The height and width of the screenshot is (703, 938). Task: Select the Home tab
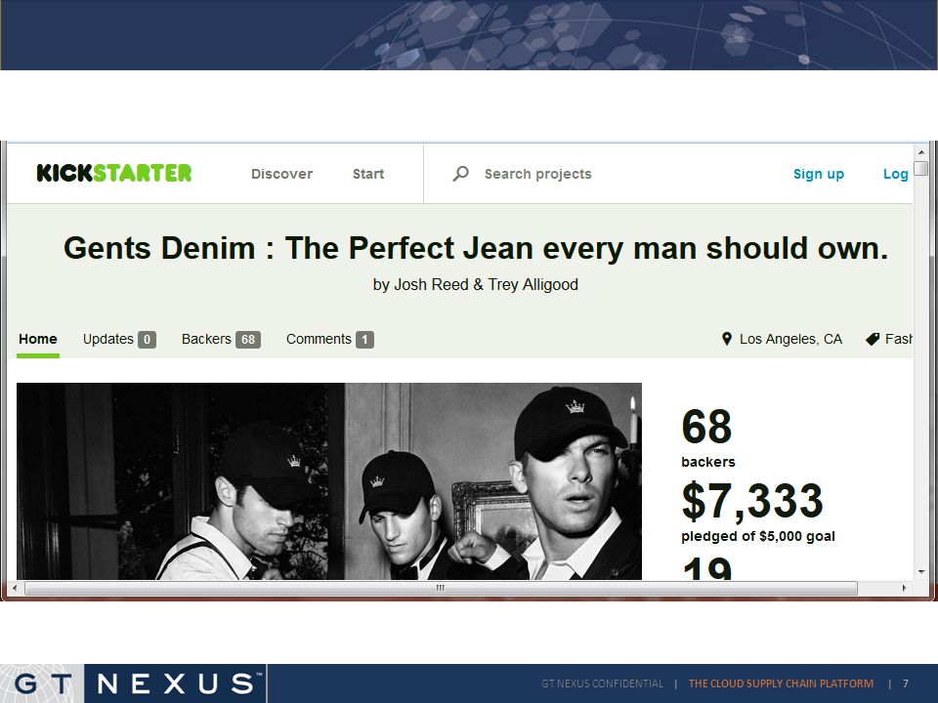click(38, 339)
